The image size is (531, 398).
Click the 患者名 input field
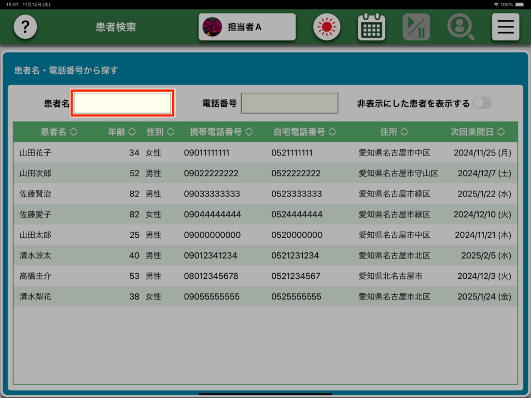(122, 103)
